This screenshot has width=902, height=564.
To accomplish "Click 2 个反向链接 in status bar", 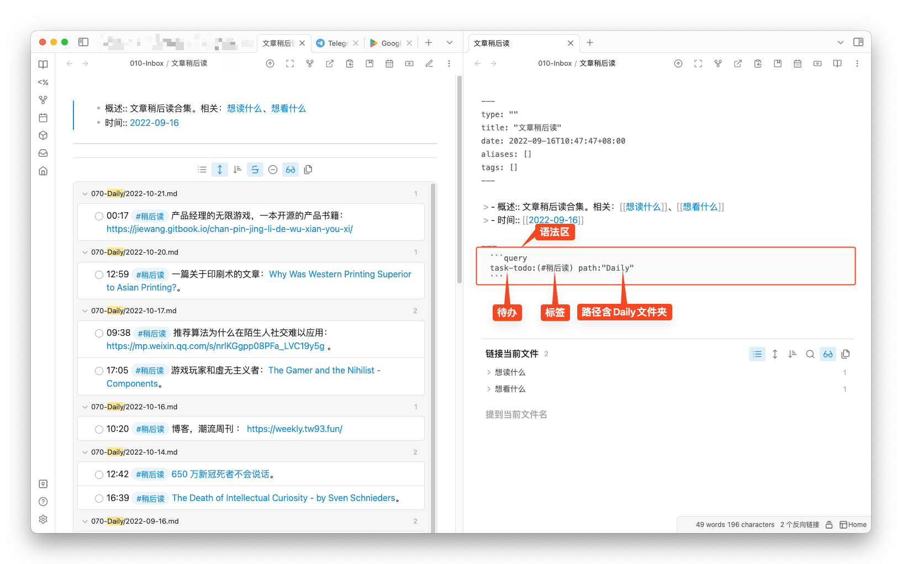I will click(799, 525).
